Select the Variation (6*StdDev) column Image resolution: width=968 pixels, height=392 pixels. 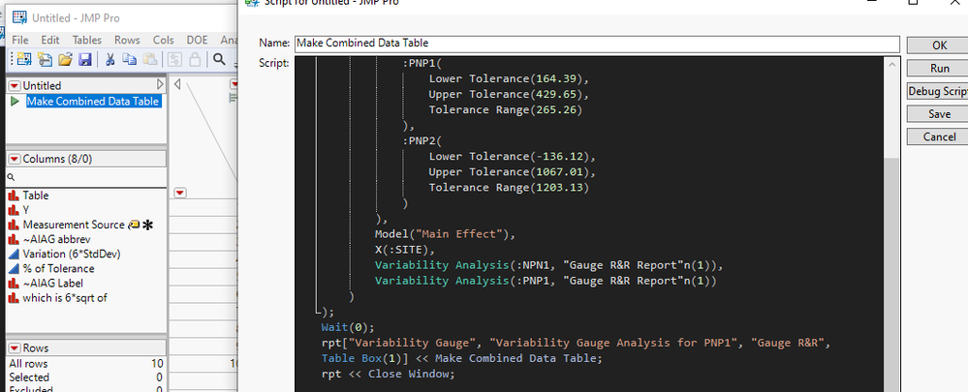72,254
